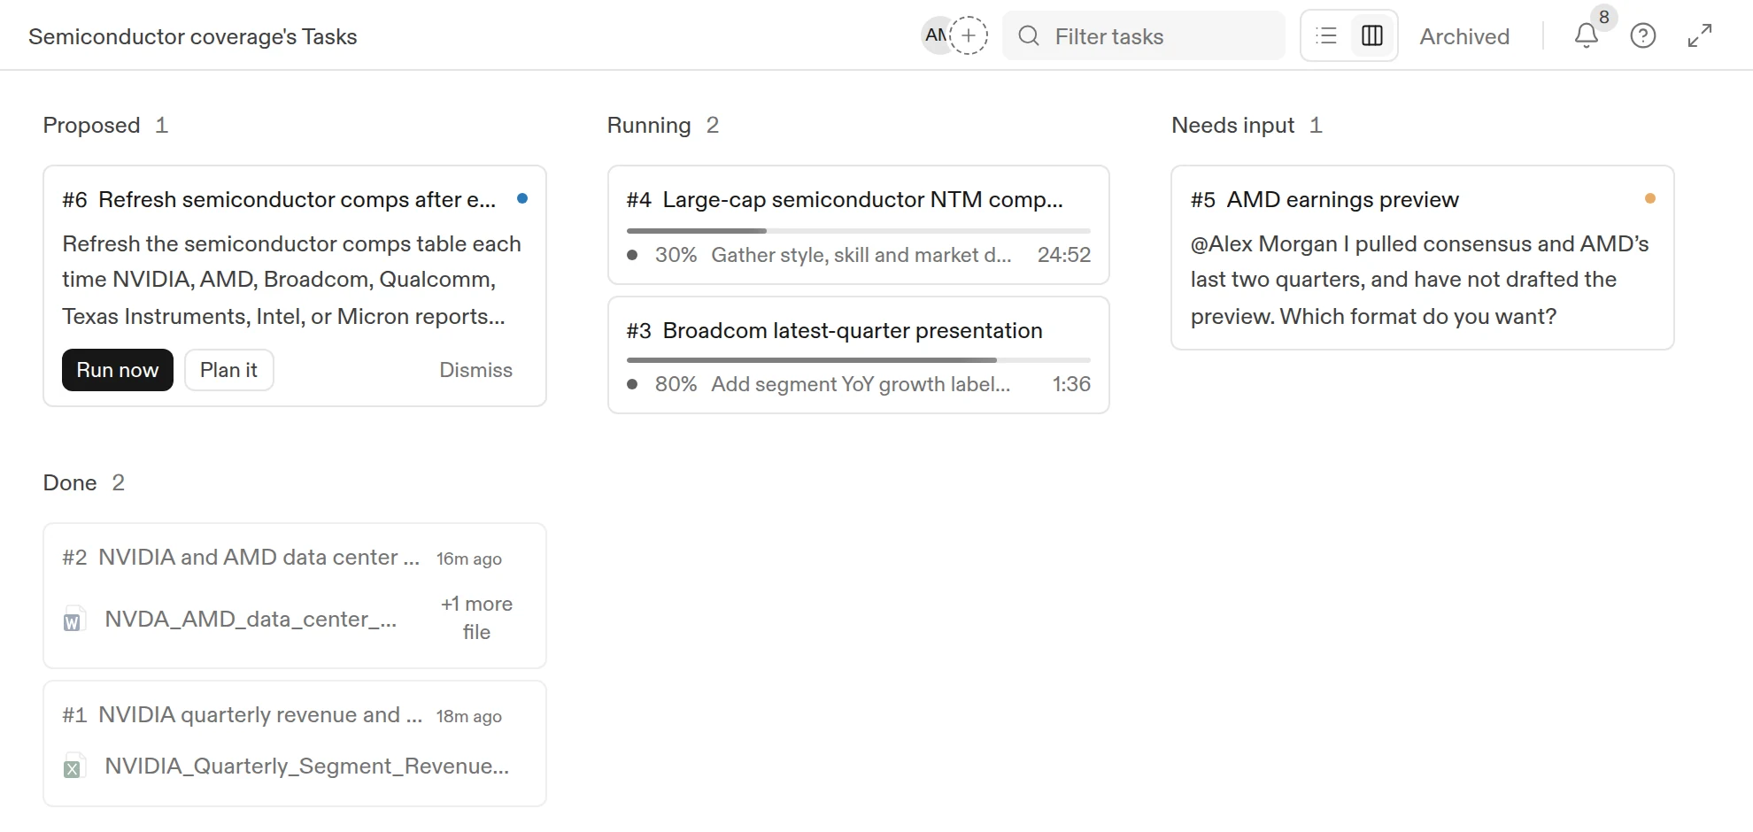Viewport: 1753px width, 832px height.
Task: Click the 30% Gather style status line
Action: (x=833, y=255)
